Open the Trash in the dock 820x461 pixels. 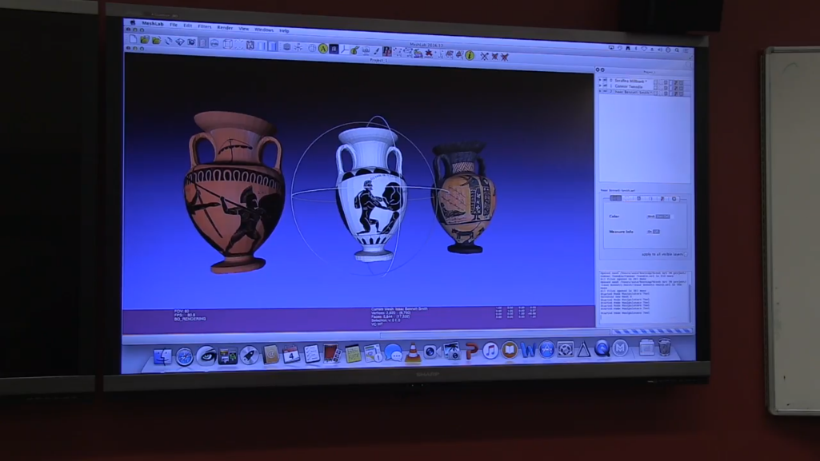664,347
